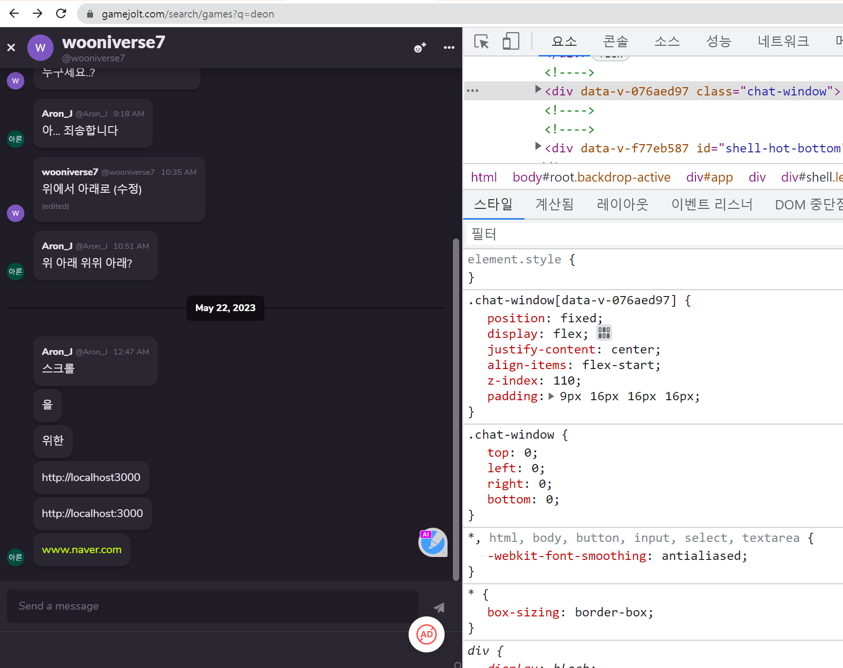843x668 pixels.
Task: Click the send message paper plane icon
Action: [x=439, y=607]
